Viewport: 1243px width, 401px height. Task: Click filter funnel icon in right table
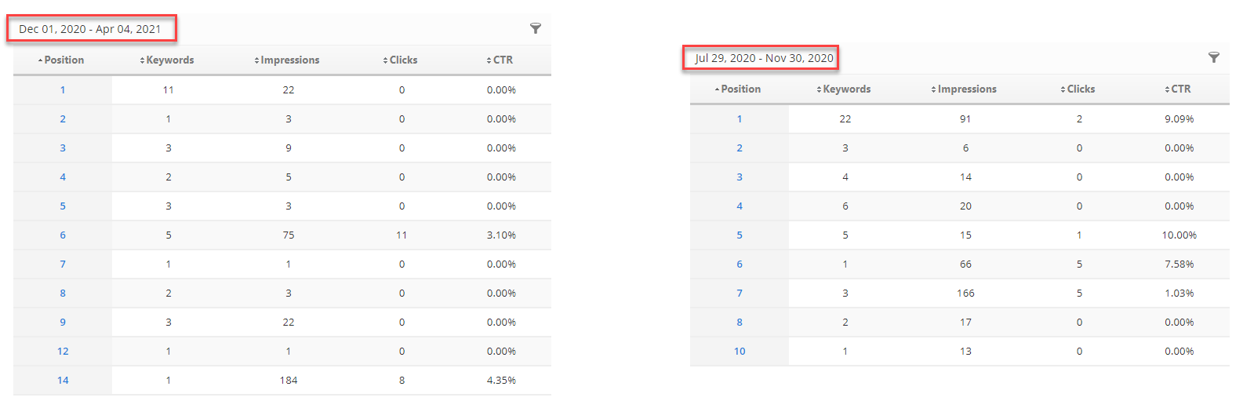[x=1213, y=57]
